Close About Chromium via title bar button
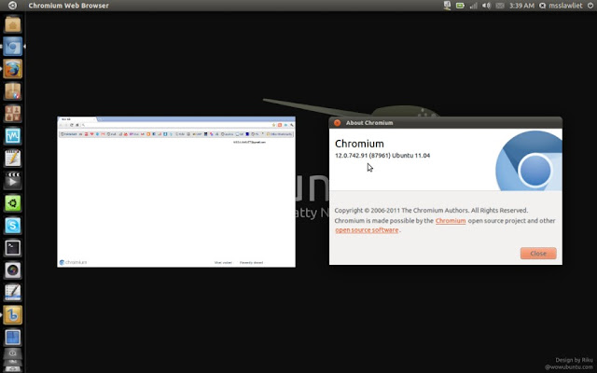 pyautogui.click(x=337, y=122)
